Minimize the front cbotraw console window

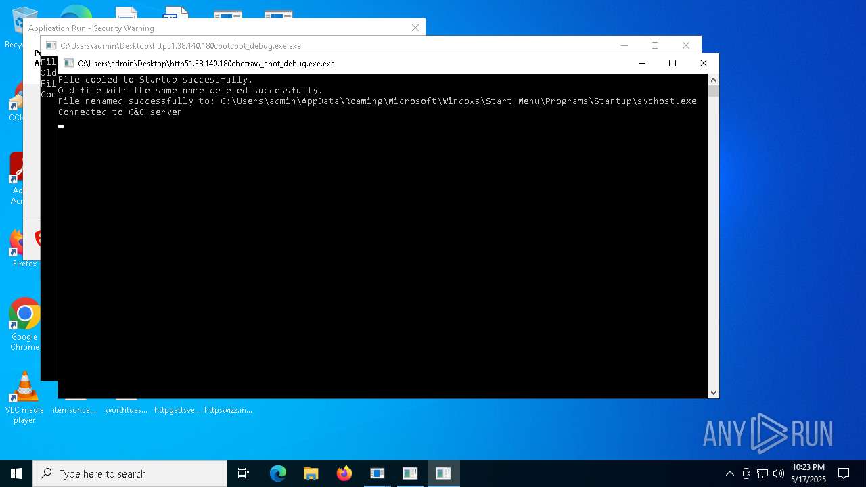click(641, 63)
